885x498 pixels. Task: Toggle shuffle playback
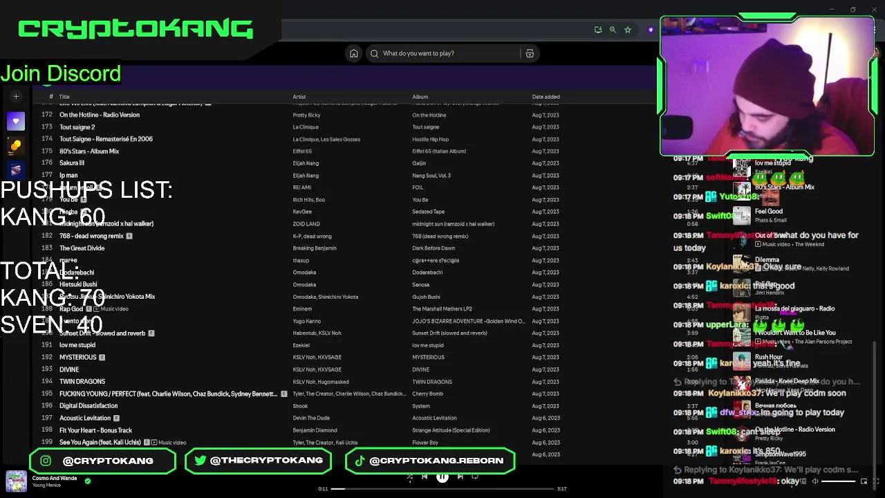[x=409, y=477]
